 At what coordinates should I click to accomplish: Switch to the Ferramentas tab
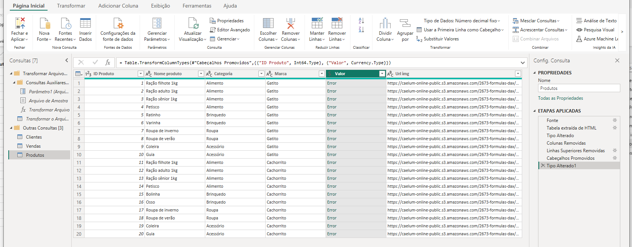point(197,6)
